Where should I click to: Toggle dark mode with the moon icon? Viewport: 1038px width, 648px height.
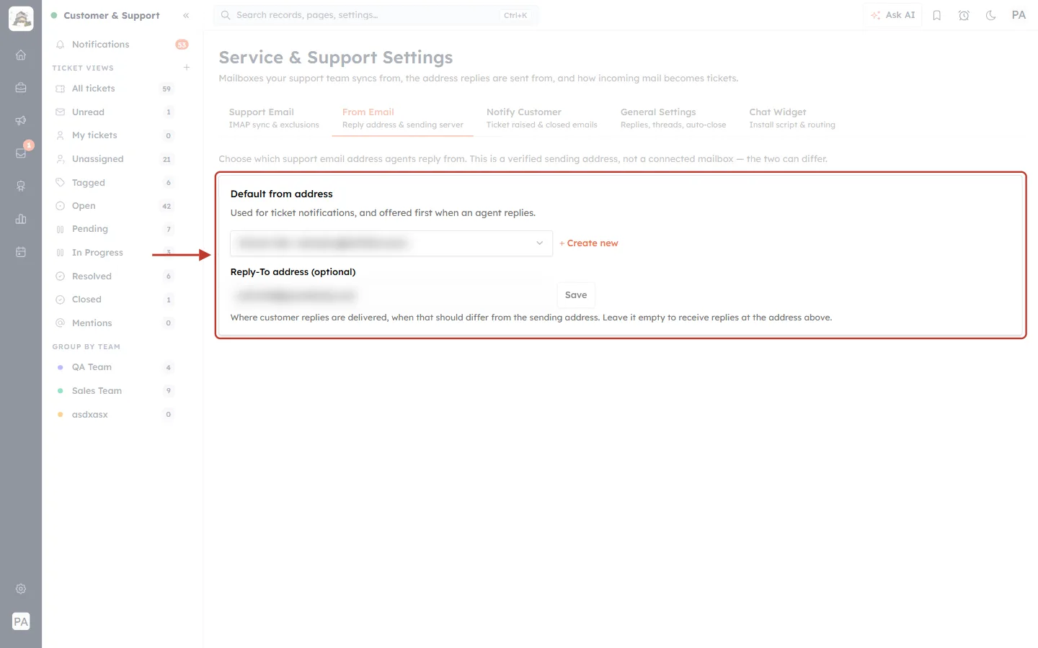991,15
